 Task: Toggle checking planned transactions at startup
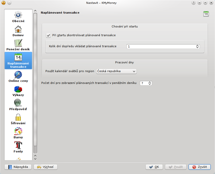tap(48, 35)
